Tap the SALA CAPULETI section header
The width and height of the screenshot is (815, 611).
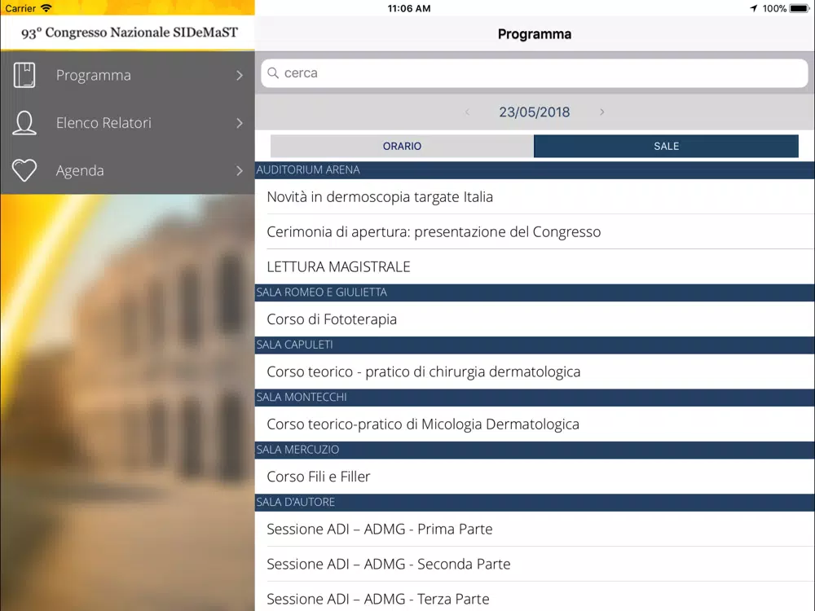point(535,345)
